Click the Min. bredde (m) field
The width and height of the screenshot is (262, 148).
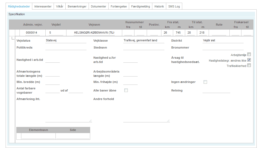(x=53, y=82)
